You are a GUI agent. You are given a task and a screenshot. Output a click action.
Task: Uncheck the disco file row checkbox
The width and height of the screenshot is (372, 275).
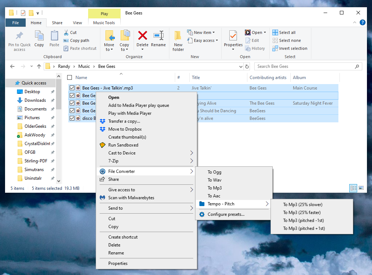click(x=72, y=118)
